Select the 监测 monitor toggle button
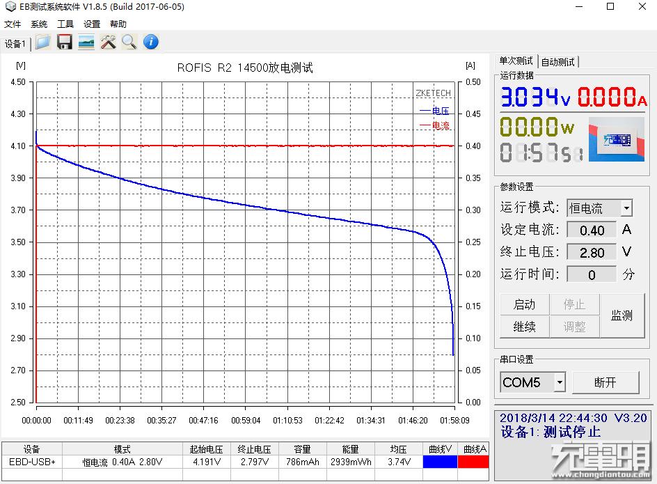 coord(622,315)
